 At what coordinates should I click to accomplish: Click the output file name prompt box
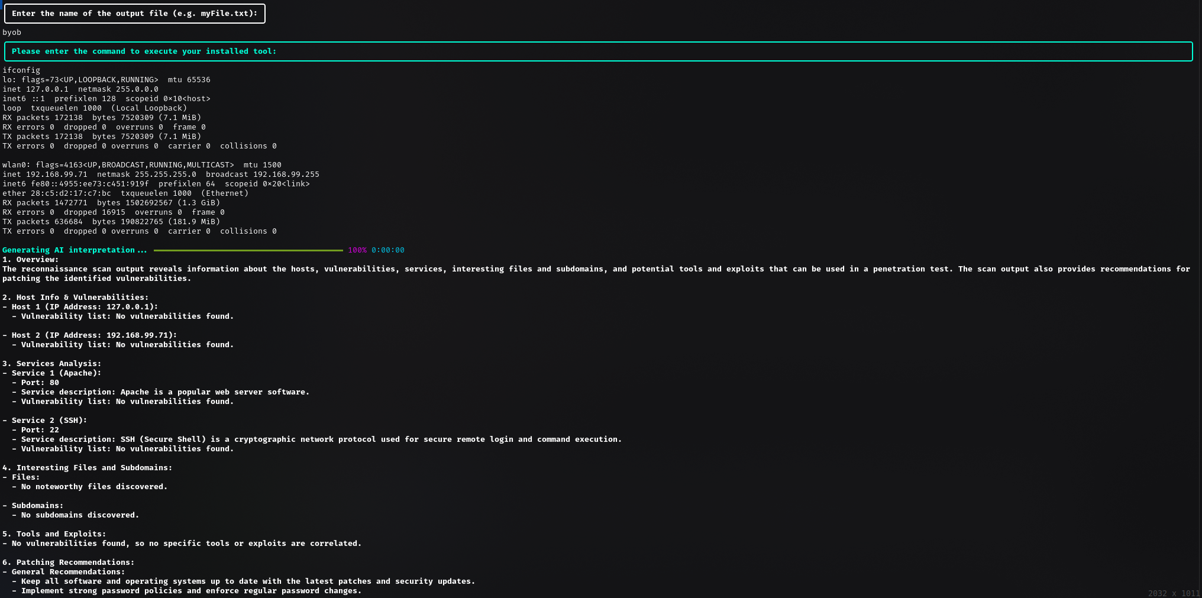pyautogui.click(x=134, y=14)
